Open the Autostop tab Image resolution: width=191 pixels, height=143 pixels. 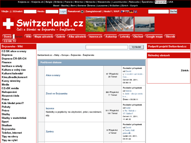[x=111, y=37]
